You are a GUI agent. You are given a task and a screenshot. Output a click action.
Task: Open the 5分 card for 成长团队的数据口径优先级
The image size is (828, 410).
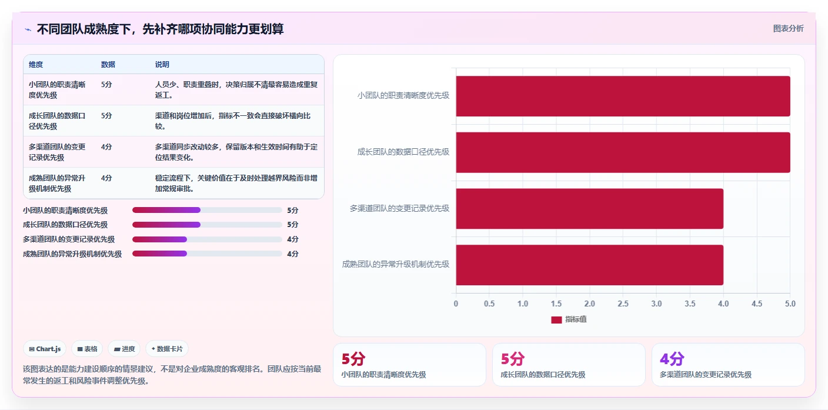569,365
